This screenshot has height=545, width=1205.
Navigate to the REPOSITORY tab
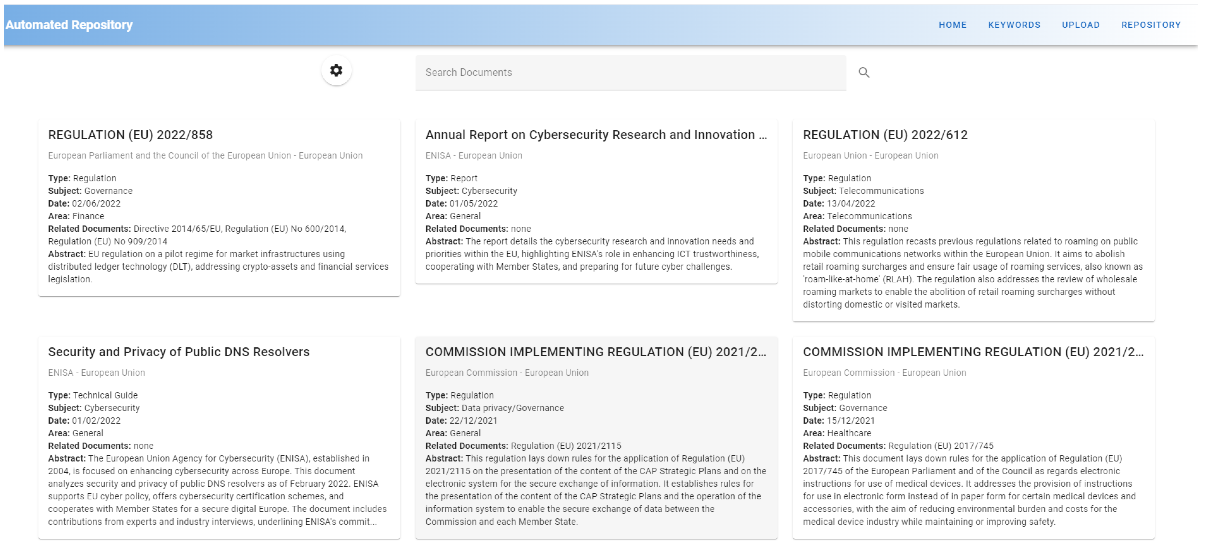click(x=1150, y=25)
